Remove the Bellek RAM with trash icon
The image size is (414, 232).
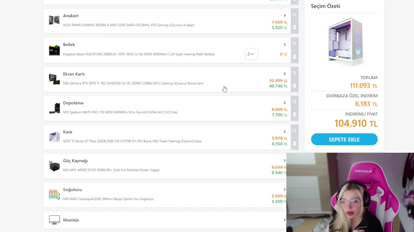294,57
